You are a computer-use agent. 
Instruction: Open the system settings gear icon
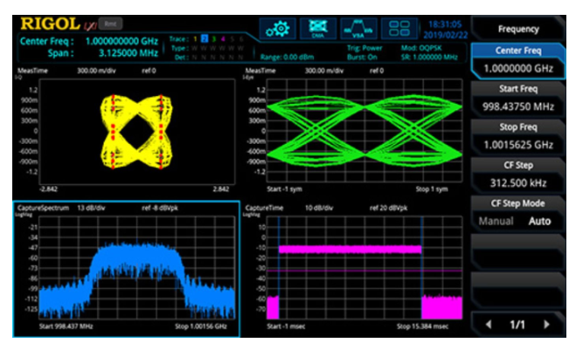coord(278,29)
